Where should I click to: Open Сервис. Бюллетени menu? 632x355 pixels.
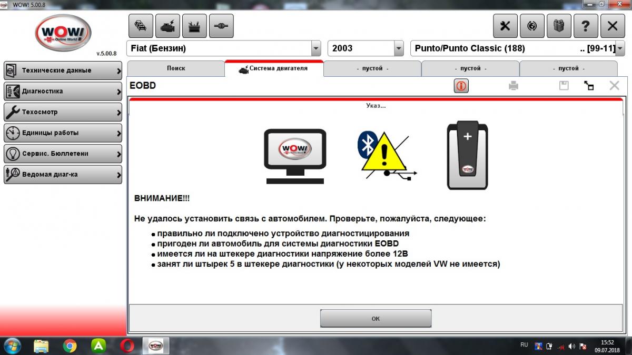[63, 154]
